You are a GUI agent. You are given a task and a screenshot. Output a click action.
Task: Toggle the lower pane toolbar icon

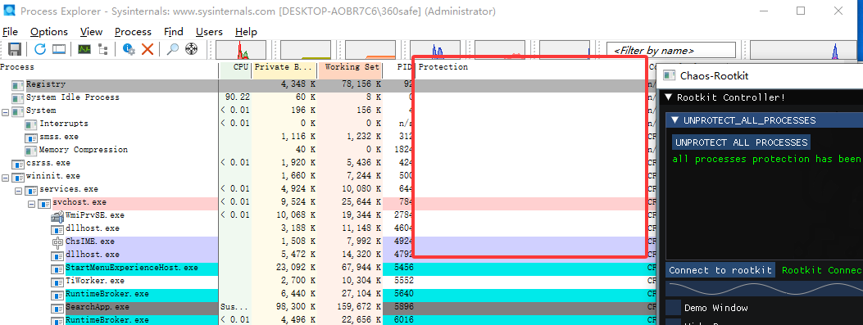click(x=59, y=49)
